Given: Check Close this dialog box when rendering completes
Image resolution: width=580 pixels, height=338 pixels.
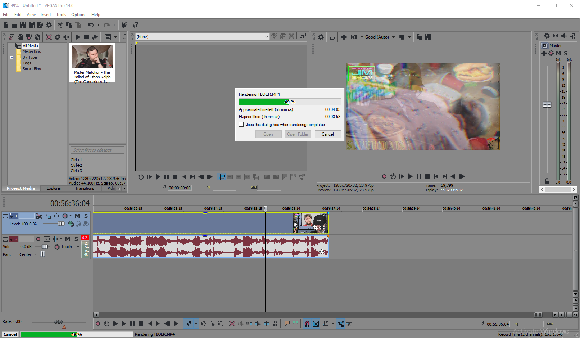Looking at the screenshot, I should 241,125.
